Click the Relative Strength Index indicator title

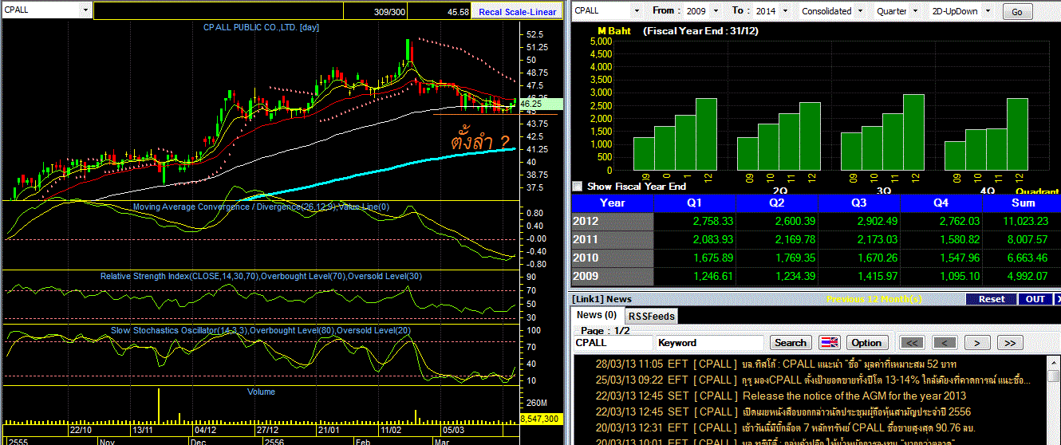[260, 276]
